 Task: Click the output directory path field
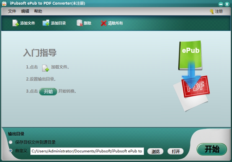pyautogui.click(x=87, y=151)
